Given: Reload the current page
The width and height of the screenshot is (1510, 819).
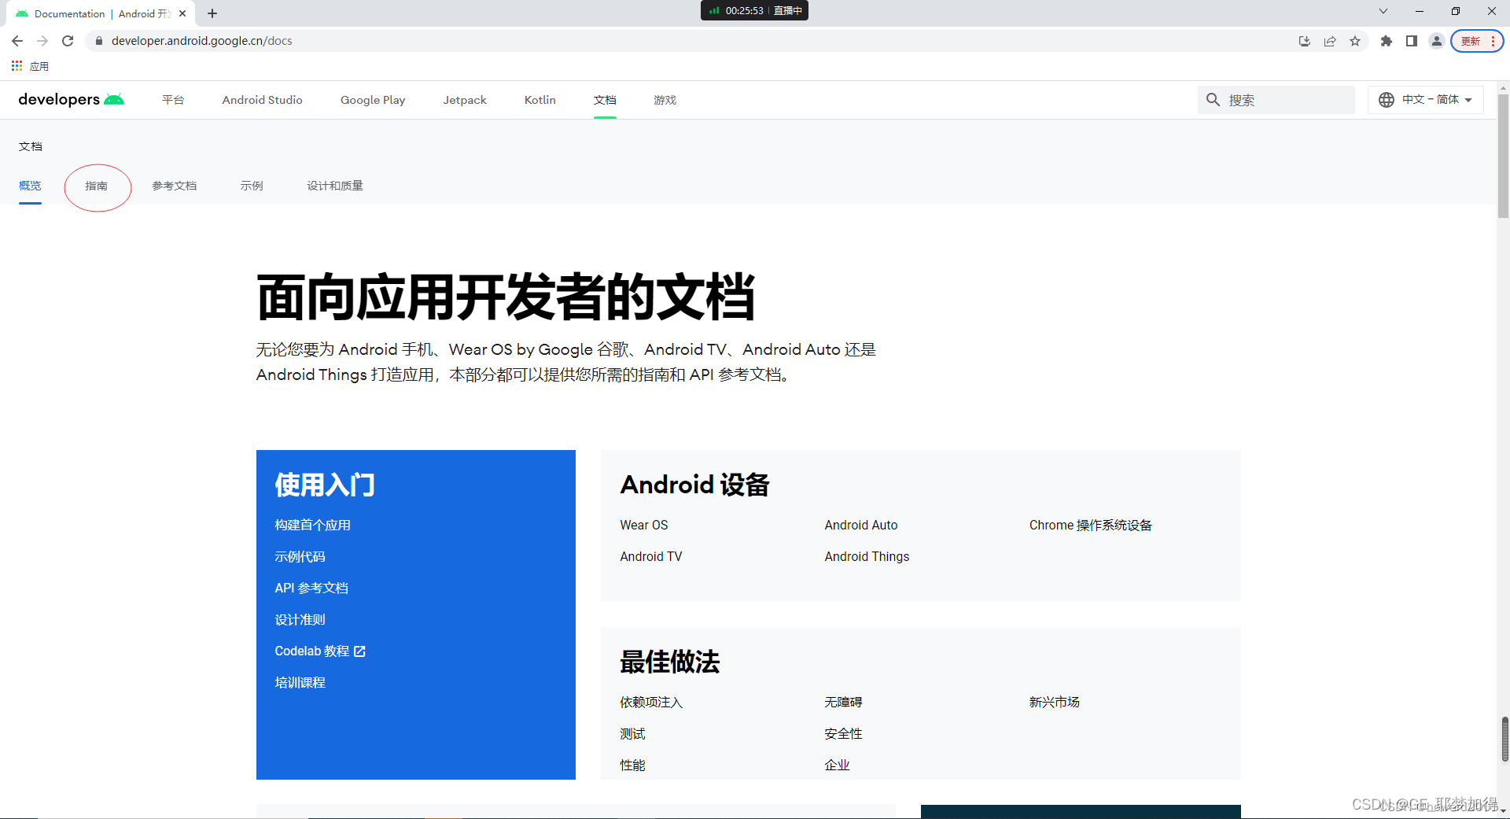Looking at the screenshot, I should [x=68, y=41].
